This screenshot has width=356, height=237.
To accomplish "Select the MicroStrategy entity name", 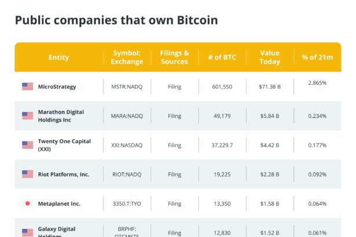I will 57,87.
